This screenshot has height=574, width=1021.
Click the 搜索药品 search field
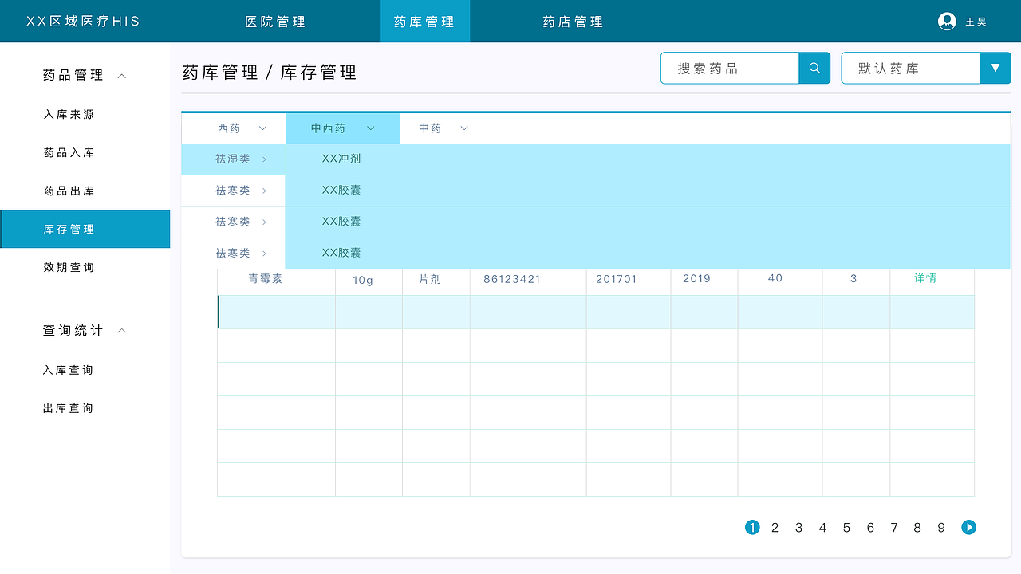tap(729, 68)
